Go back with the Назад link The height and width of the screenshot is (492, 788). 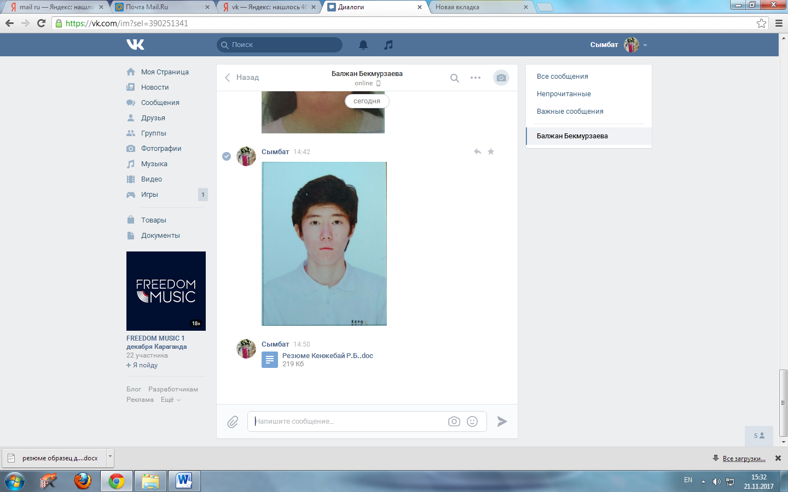tap(242, 78)
